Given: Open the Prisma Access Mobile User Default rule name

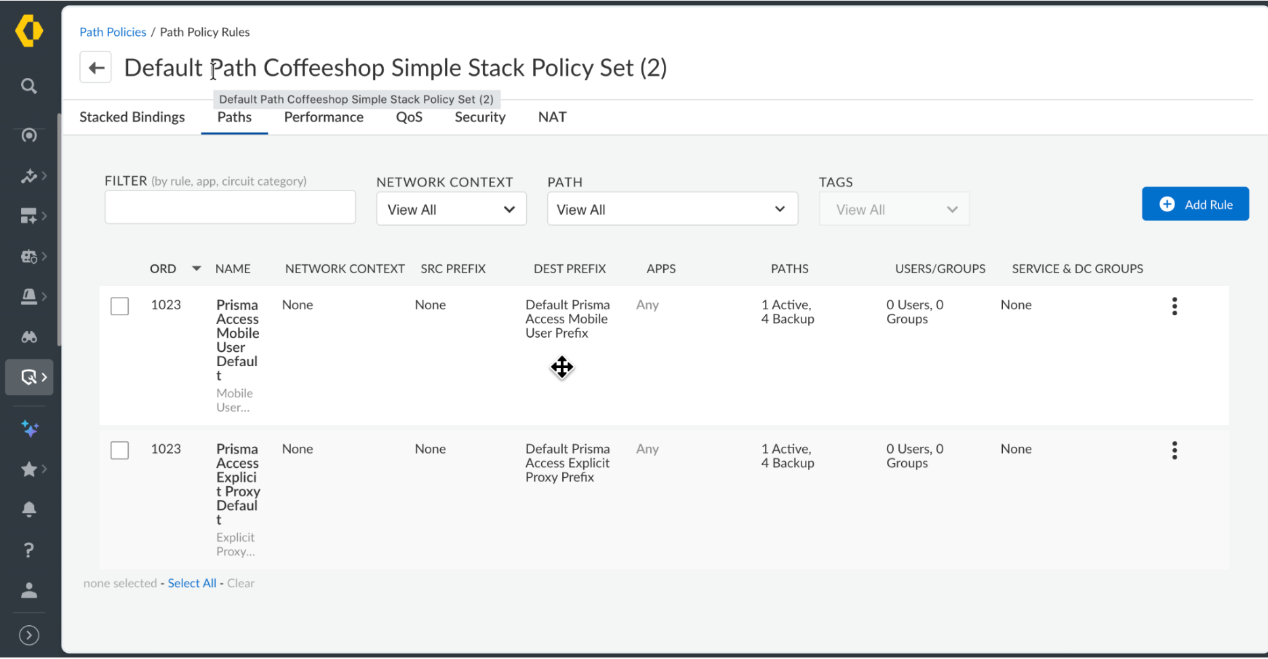Looking at the screenshot, I should 237,340.
